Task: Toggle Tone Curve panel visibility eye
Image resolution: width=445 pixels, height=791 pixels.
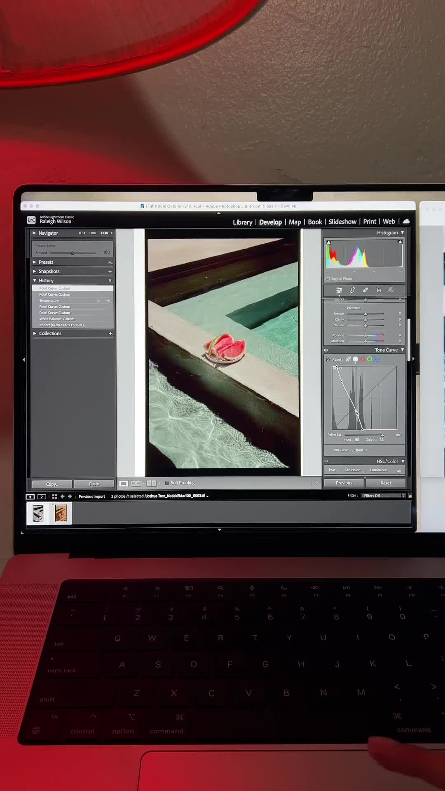Action: point(326,350)
